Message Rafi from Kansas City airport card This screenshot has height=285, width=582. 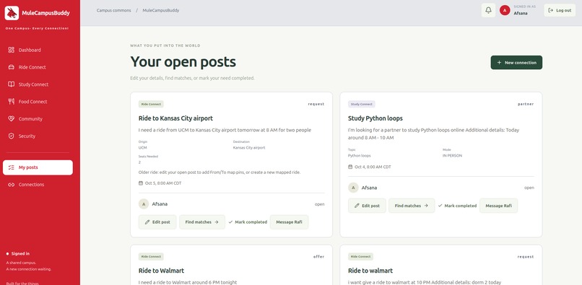tap(289, 222)
